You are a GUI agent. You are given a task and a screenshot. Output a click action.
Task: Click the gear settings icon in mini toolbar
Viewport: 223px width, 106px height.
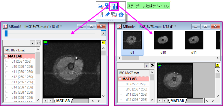click(121, 15)
